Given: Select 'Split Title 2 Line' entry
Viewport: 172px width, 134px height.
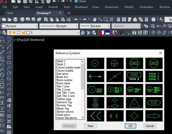Looking at the screenshot, I should [x=65, y=96].
